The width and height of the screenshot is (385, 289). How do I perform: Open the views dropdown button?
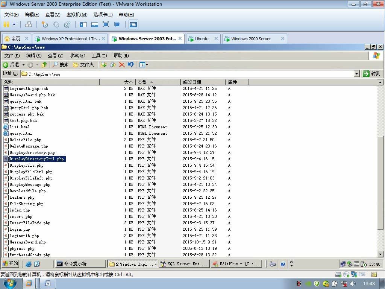143,65
